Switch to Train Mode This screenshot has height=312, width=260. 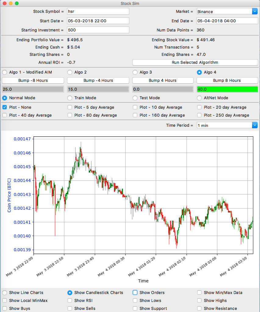pos(70,98)
